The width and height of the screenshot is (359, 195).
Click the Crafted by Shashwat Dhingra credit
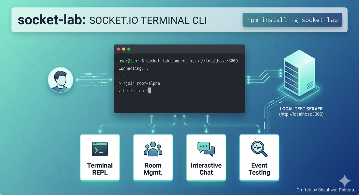pyautogui.click(x=326, y=190)
